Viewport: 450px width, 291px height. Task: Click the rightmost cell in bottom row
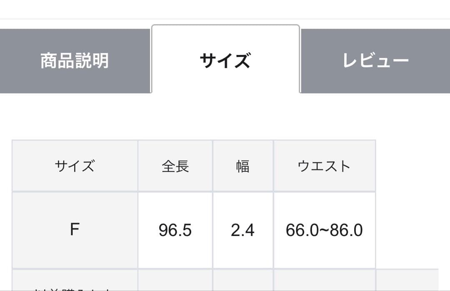click(x=407, y=280)
